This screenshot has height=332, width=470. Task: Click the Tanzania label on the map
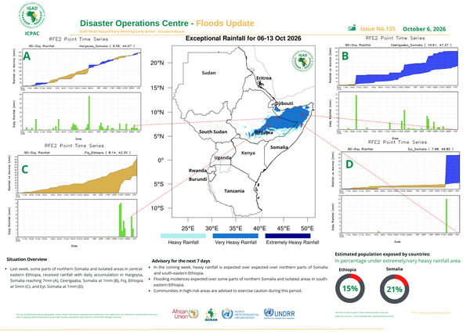234,191
